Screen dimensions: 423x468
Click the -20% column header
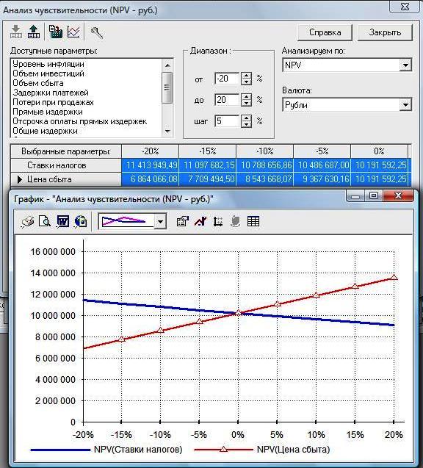tap(150, 151)
